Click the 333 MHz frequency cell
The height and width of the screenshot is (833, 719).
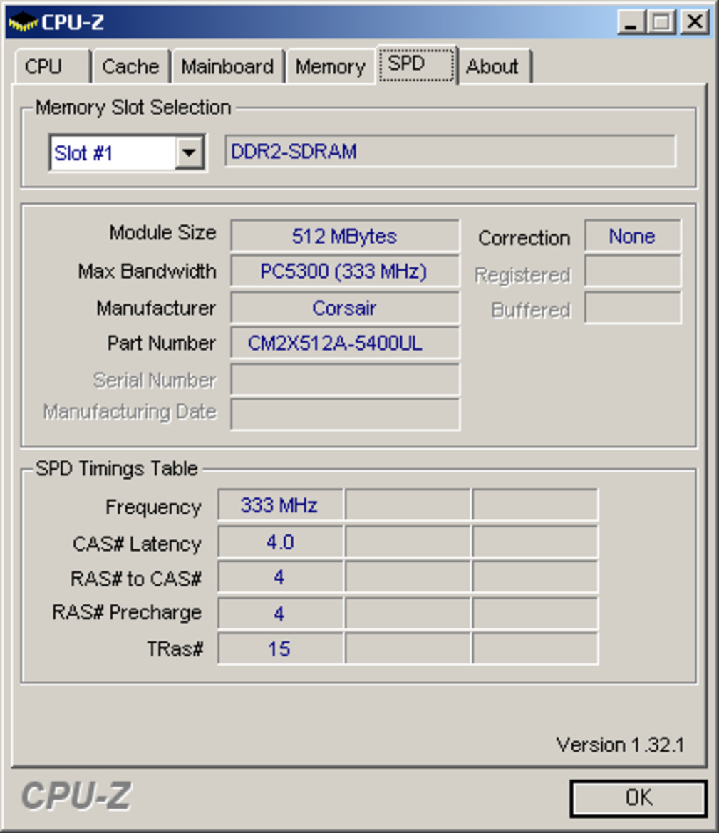point(280,505)
